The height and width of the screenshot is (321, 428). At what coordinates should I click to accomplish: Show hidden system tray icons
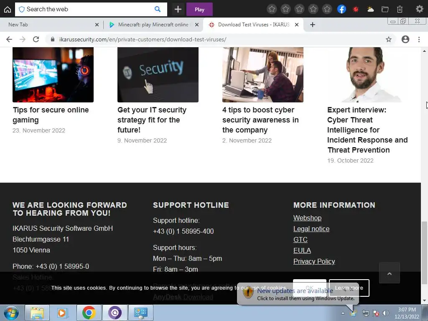343,313
